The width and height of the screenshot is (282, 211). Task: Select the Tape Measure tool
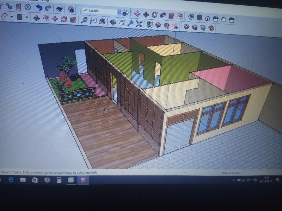coord(85,20)
